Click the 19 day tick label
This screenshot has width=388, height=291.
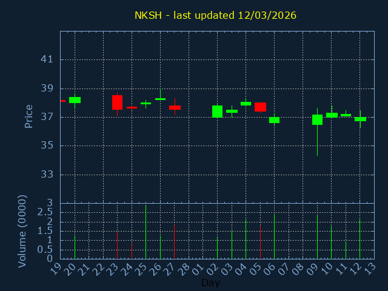57,269
